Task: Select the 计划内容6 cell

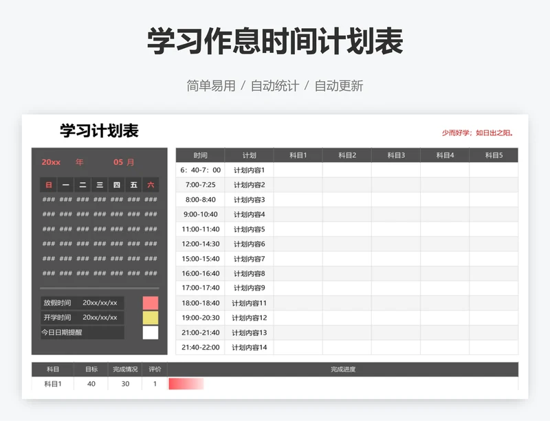Action: [249, 244]
